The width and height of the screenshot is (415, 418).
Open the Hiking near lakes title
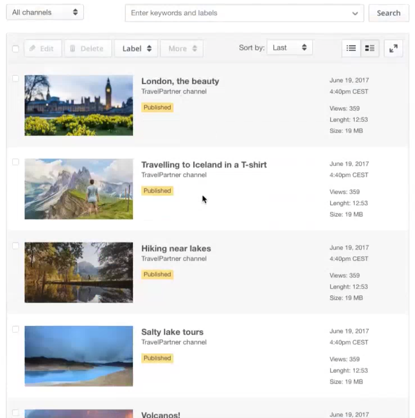176,248
